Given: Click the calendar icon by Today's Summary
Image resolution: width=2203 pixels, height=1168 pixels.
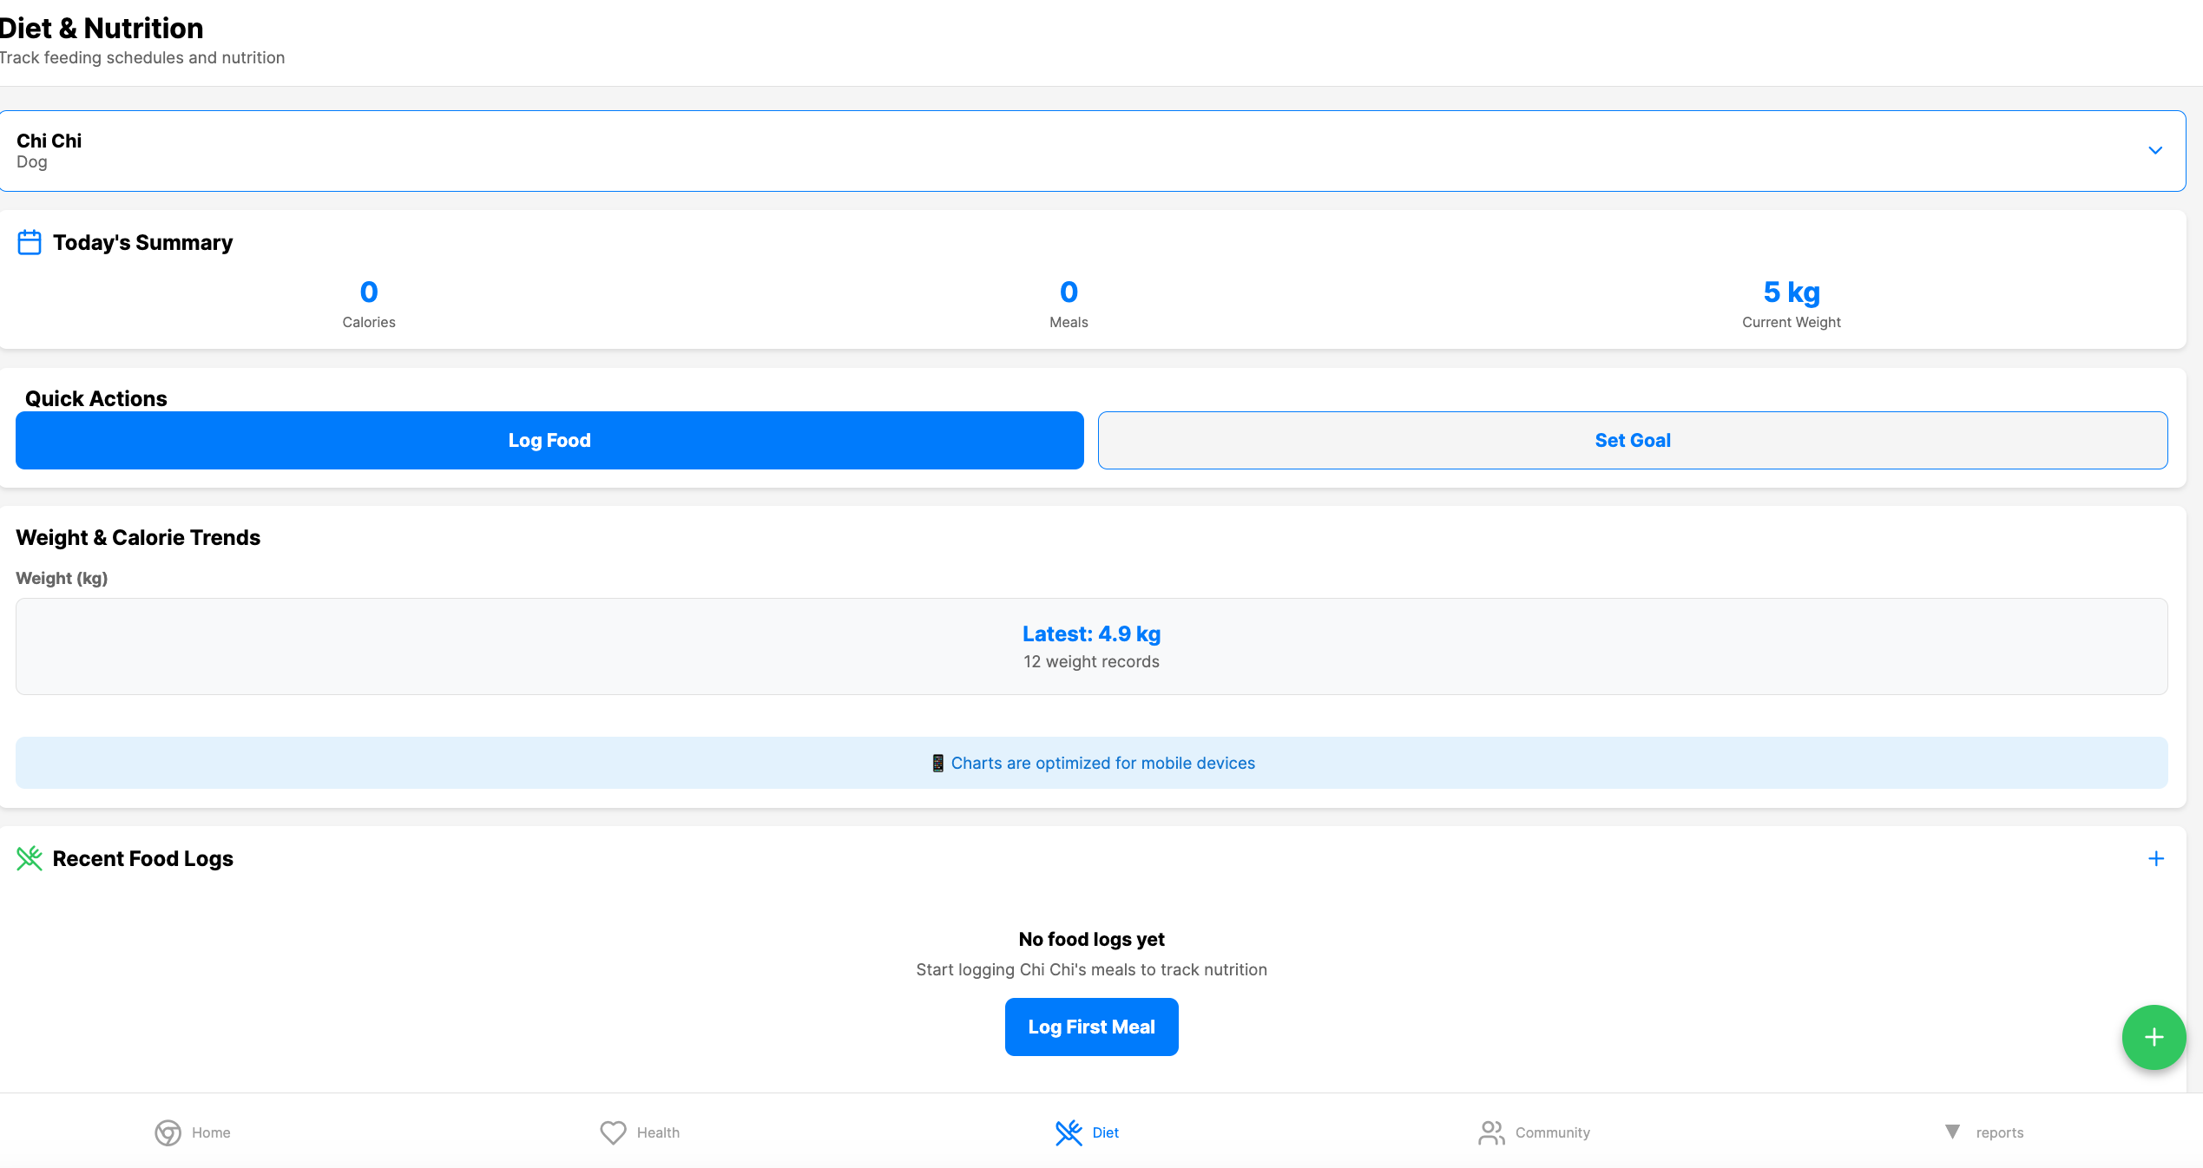Looking at the screenshot, I should (30, 242).
